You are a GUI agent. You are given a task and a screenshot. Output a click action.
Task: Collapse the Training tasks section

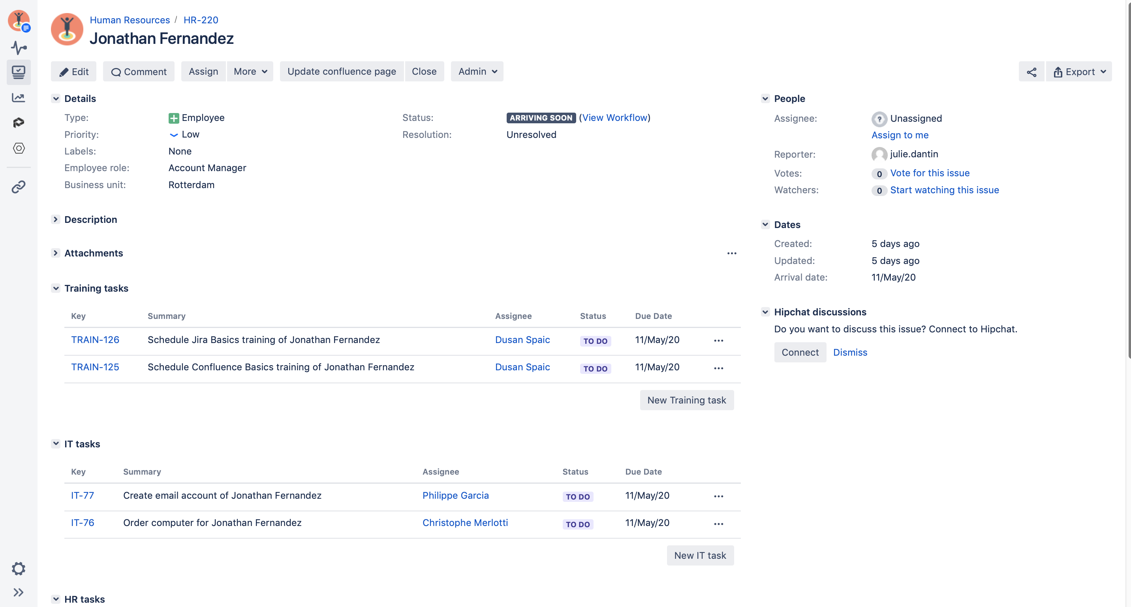point(56,288)
